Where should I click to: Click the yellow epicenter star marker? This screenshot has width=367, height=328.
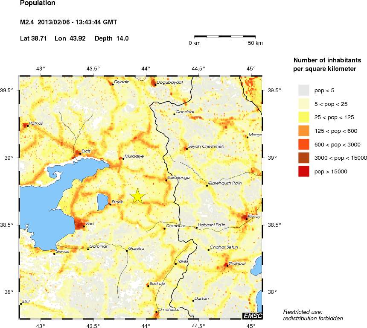(137, 196)
